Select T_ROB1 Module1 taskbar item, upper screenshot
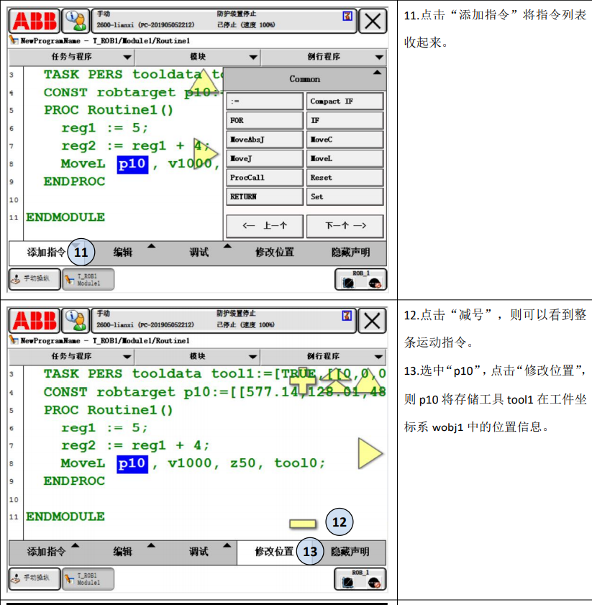The width and height of the screenshot is (592, 605). click(88, 279)
